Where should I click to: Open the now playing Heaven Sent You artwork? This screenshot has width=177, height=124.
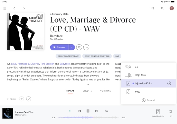coord(8,113)
